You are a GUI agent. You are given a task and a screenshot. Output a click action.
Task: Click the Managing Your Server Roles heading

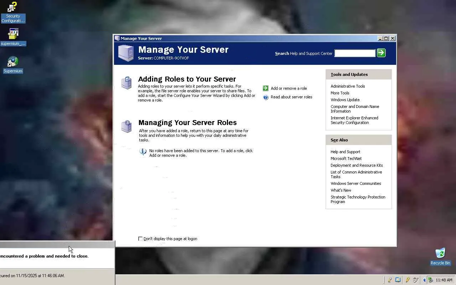[187, 123]
